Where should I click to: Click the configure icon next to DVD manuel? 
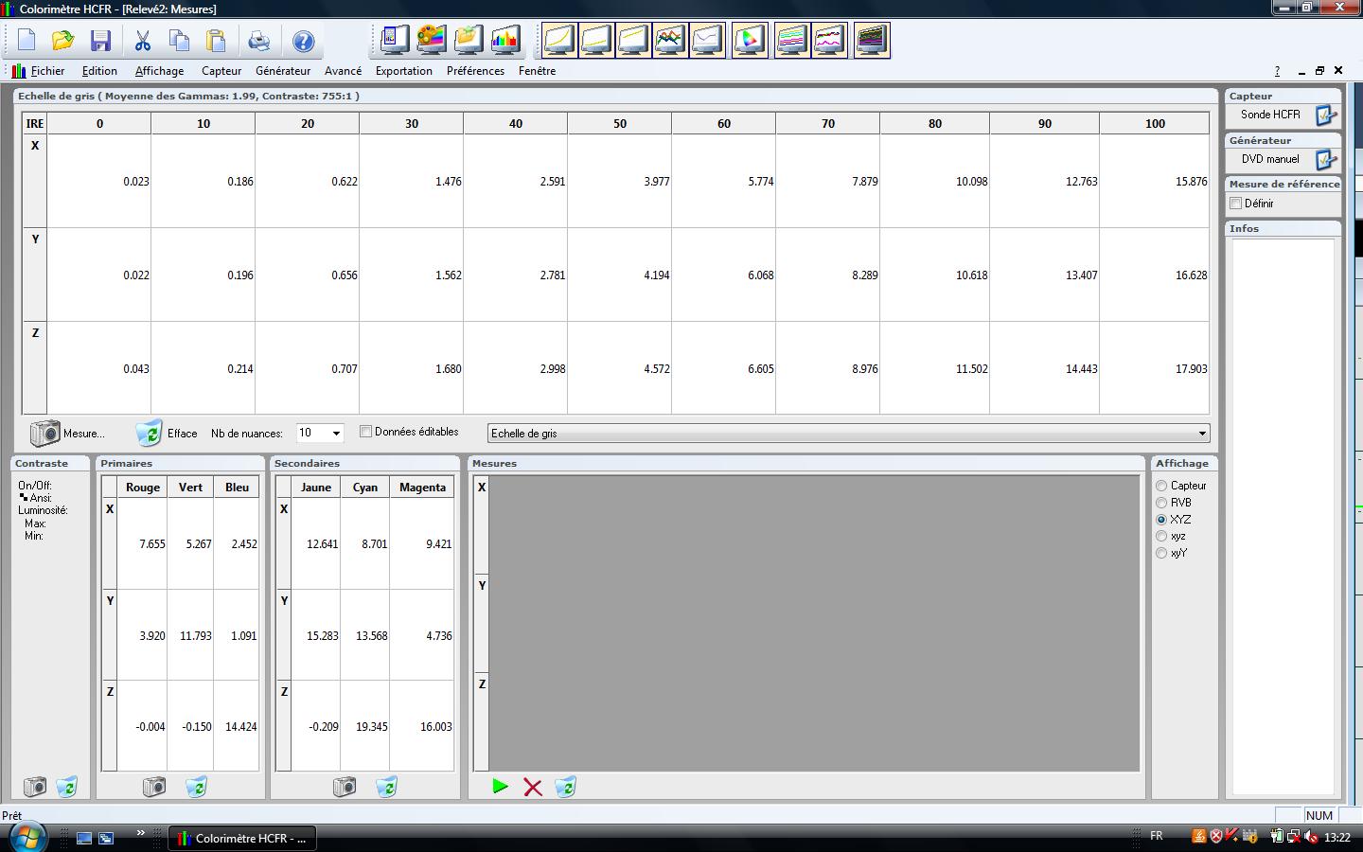coord(1326,160)
